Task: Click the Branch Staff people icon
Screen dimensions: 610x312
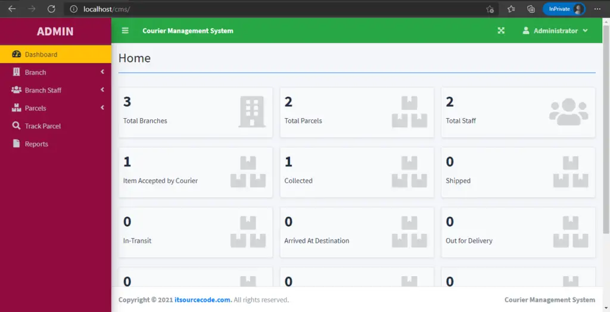Action: coord(16,90)
